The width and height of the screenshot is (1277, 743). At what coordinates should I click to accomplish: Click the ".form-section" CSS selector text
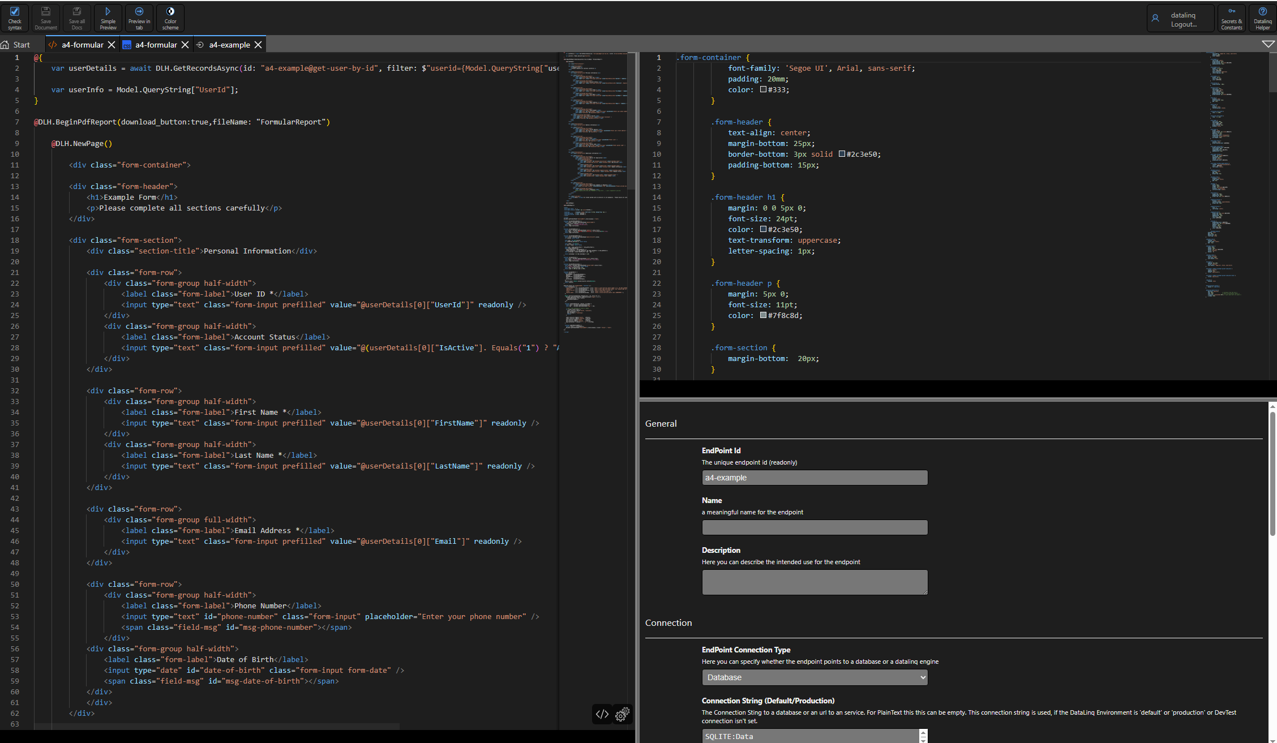click(x=739, y=347)
